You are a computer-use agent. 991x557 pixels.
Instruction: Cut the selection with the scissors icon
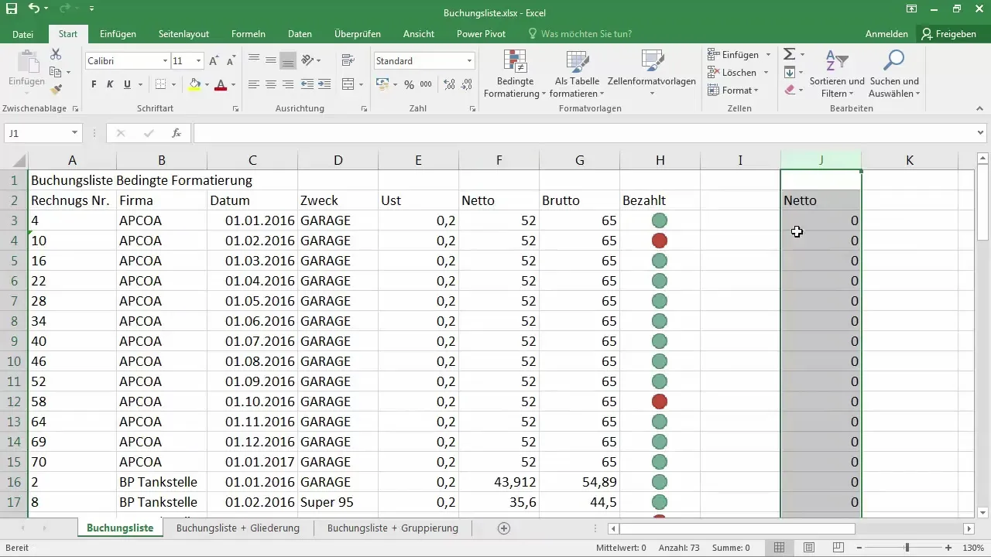pyautogui.click(x=56, y=54)
